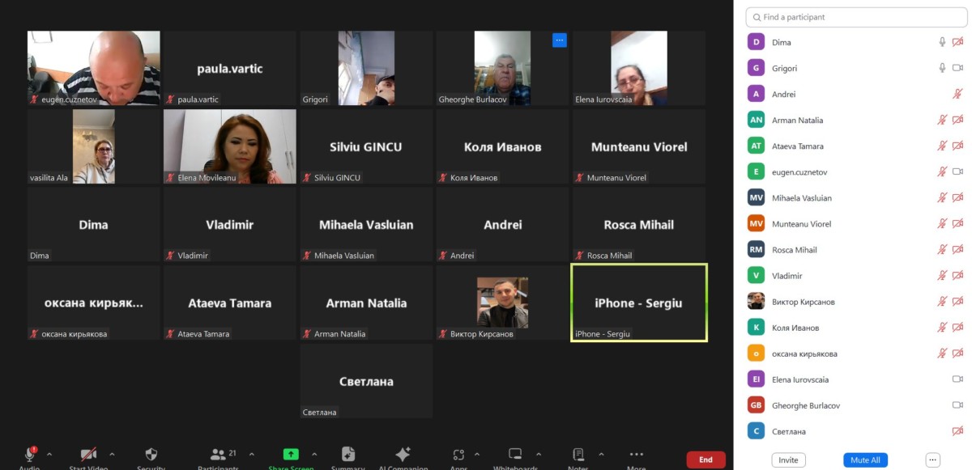This screenshot has height=470, width=972.
Task: Click Arman Natalia's AN avatar
Action: point(756,120)
